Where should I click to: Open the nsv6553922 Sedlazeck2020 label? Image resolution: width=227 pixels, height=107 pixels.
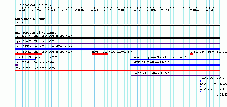tap(35, 62)
